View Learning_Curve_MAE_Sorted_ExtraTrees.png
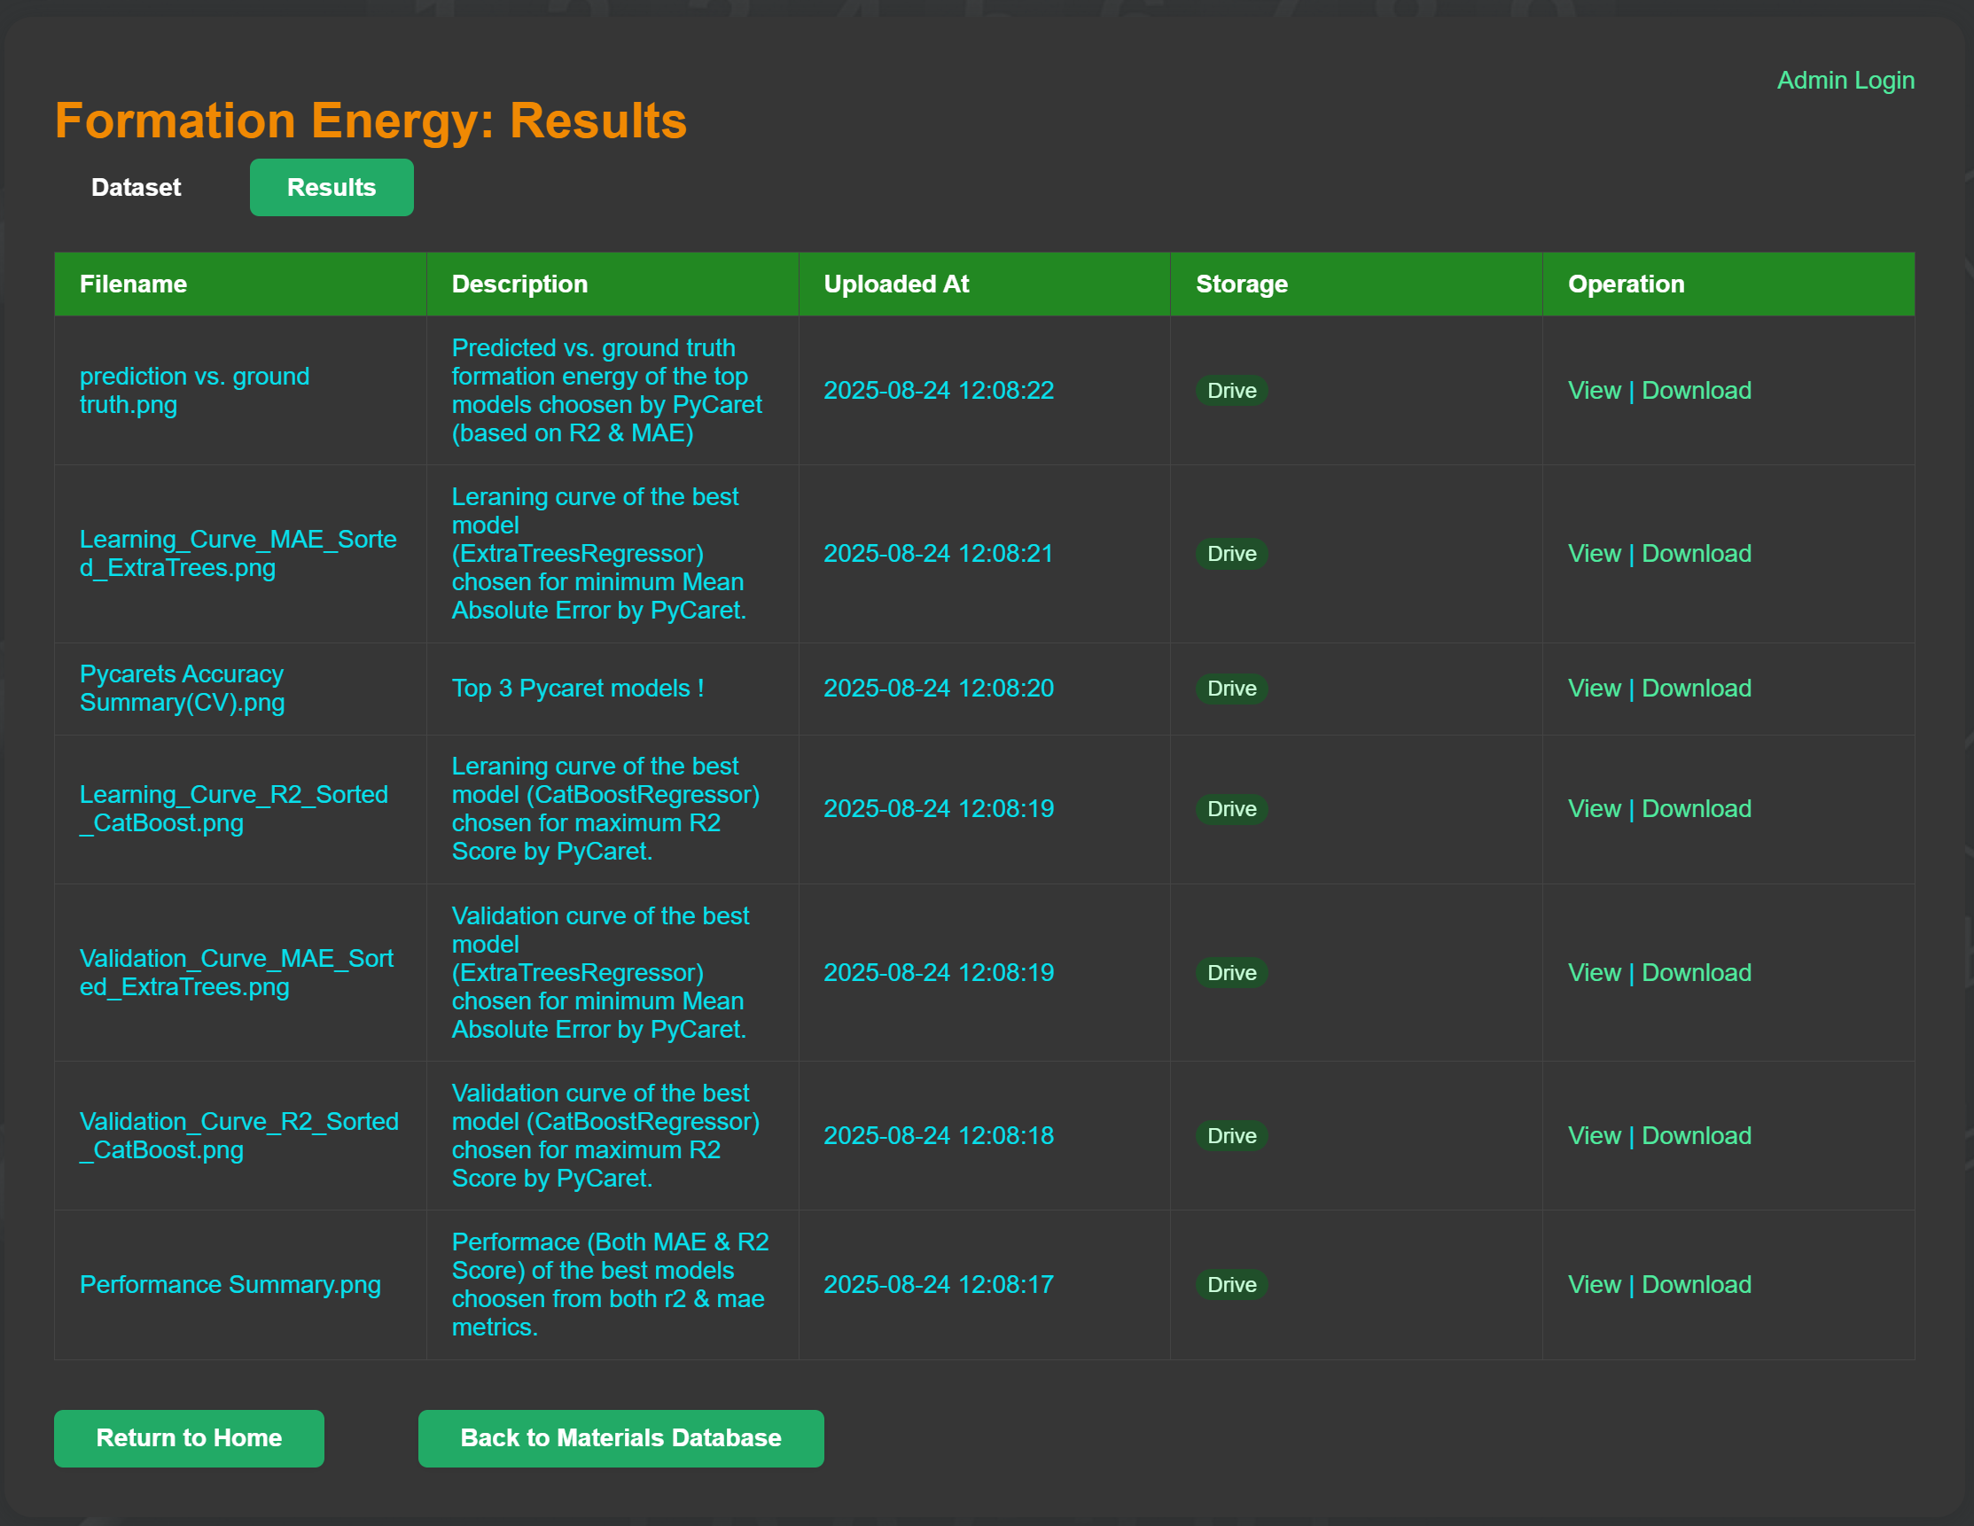Screen dimensions: 1974x1526 click(x=1595, y=553)
